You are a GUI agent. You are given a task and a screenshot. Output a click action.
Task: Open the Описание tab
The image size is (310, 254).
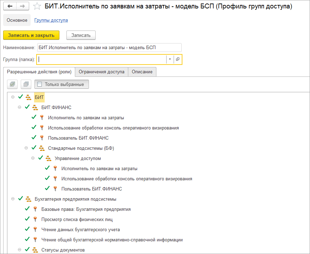[x=142, y=72]
